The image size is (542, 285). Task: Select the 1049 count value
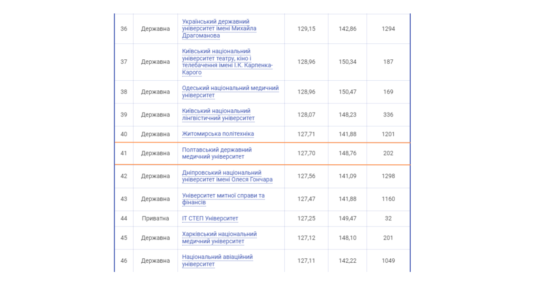coord(388,261)
